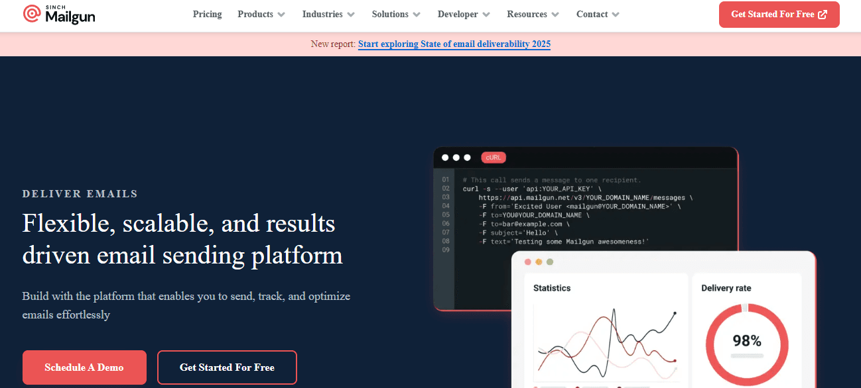Click the Delivery rate heading

tap(726, 288)
